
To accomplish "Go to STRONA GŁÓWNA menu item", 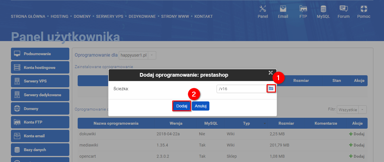I will tap(28, 16).
